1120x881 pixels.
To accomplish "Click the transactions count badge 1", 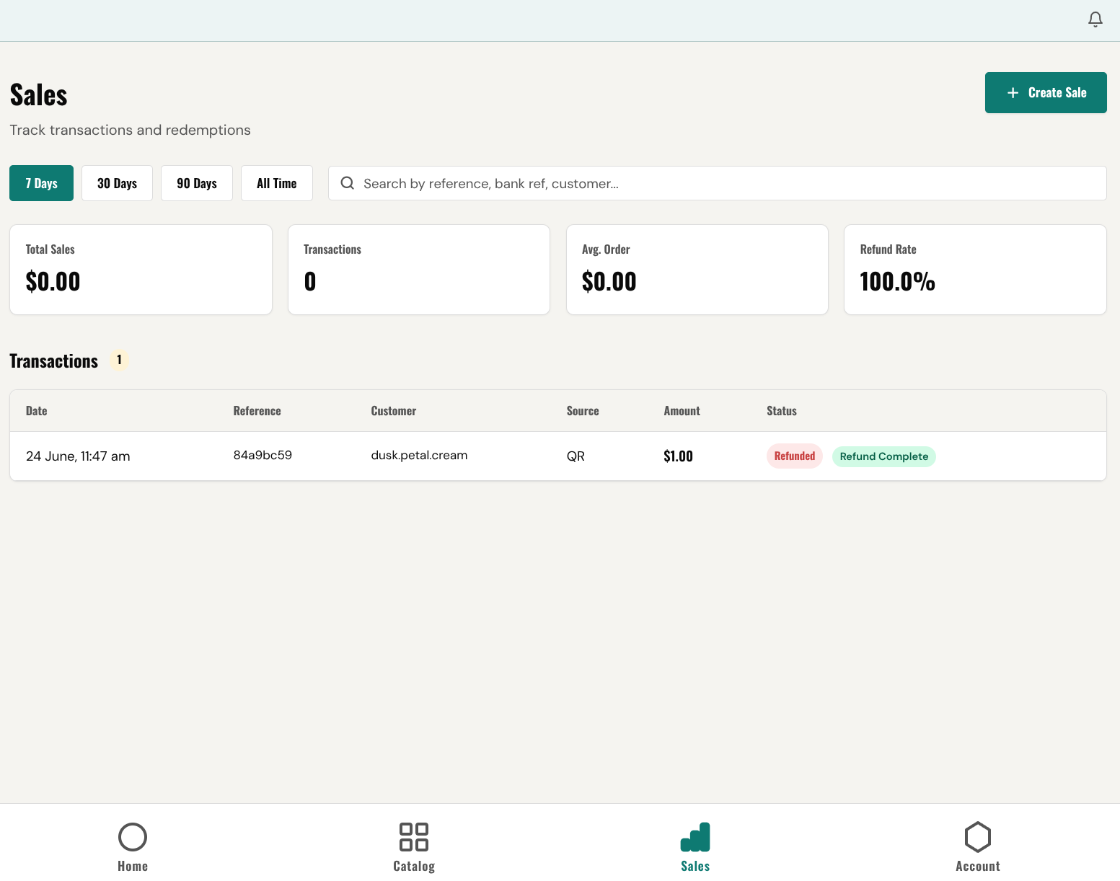I will pyautogui.click(x=119, y=360).
